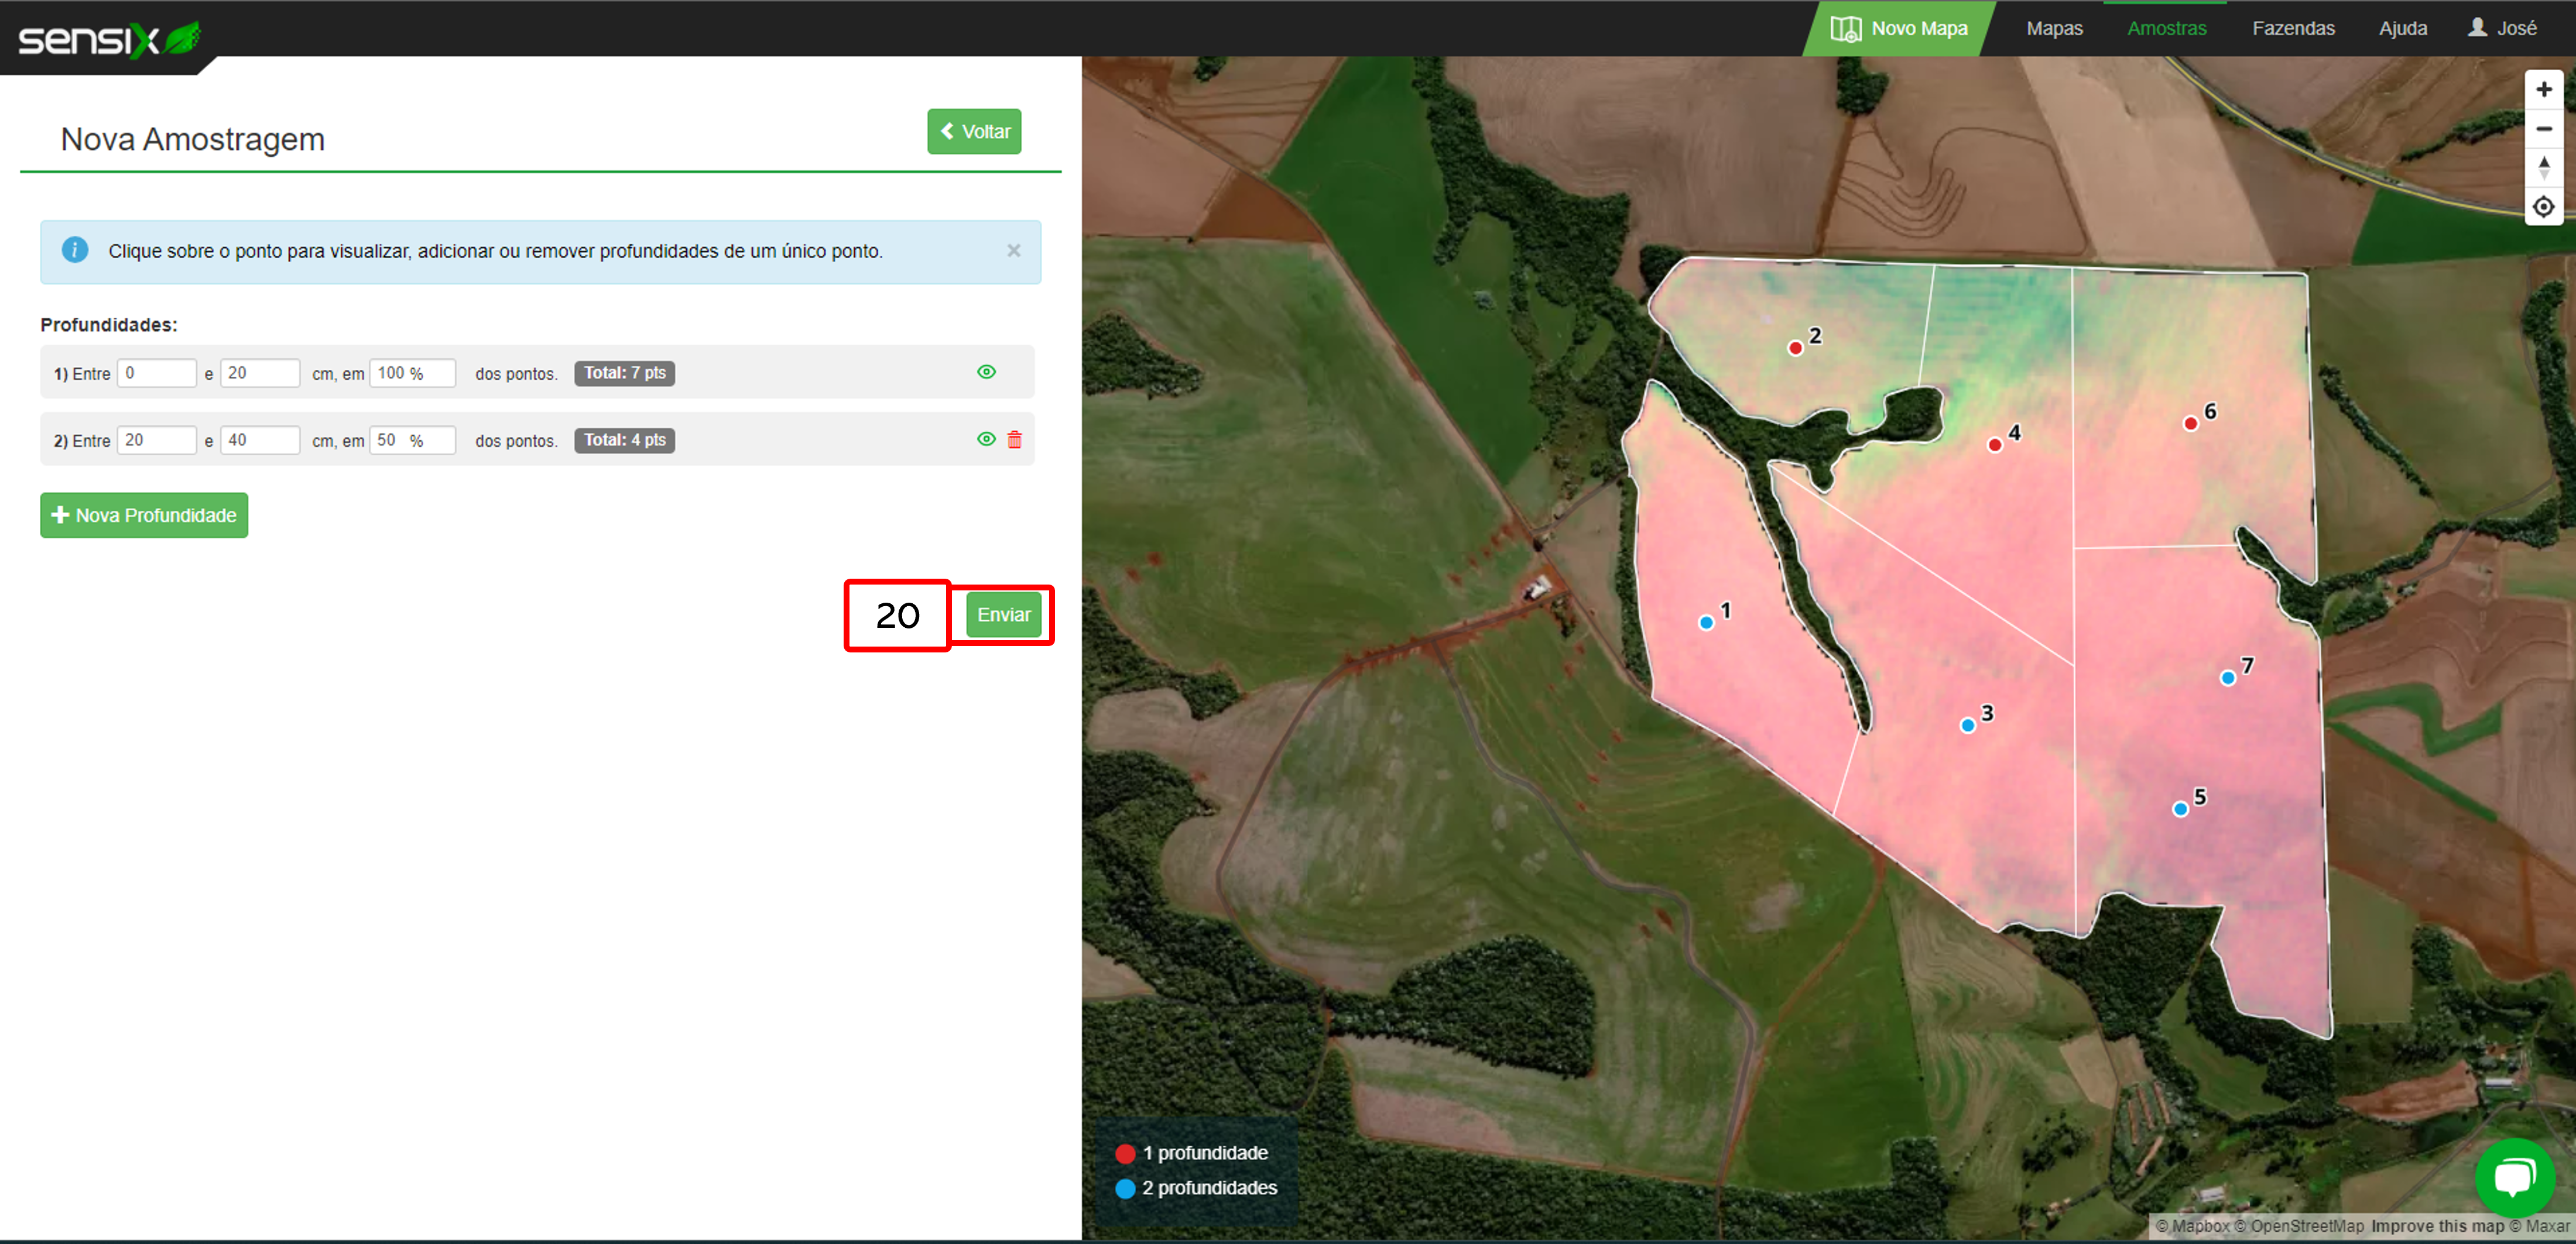Viewport: 2576px width, 1244px height.
Task: Zoom in on the map
Action: pyautogui.click(x=2543, y=90)
